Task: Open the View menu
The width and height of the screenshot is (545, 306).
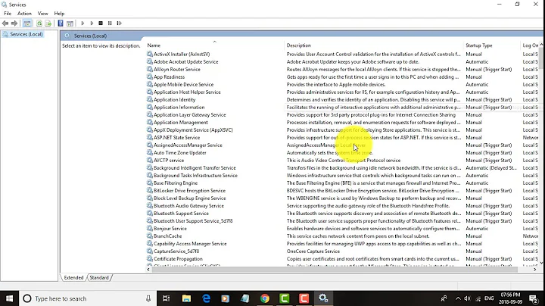Action: (42, 13)
